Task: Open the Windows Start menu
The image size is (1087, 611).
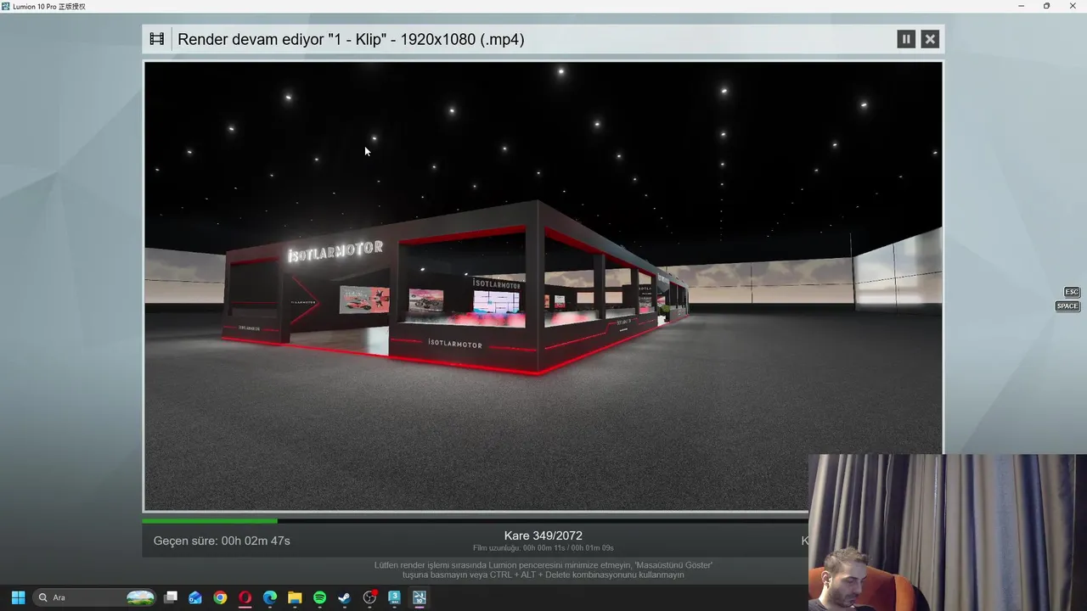Action: click(x=18, y=597)
